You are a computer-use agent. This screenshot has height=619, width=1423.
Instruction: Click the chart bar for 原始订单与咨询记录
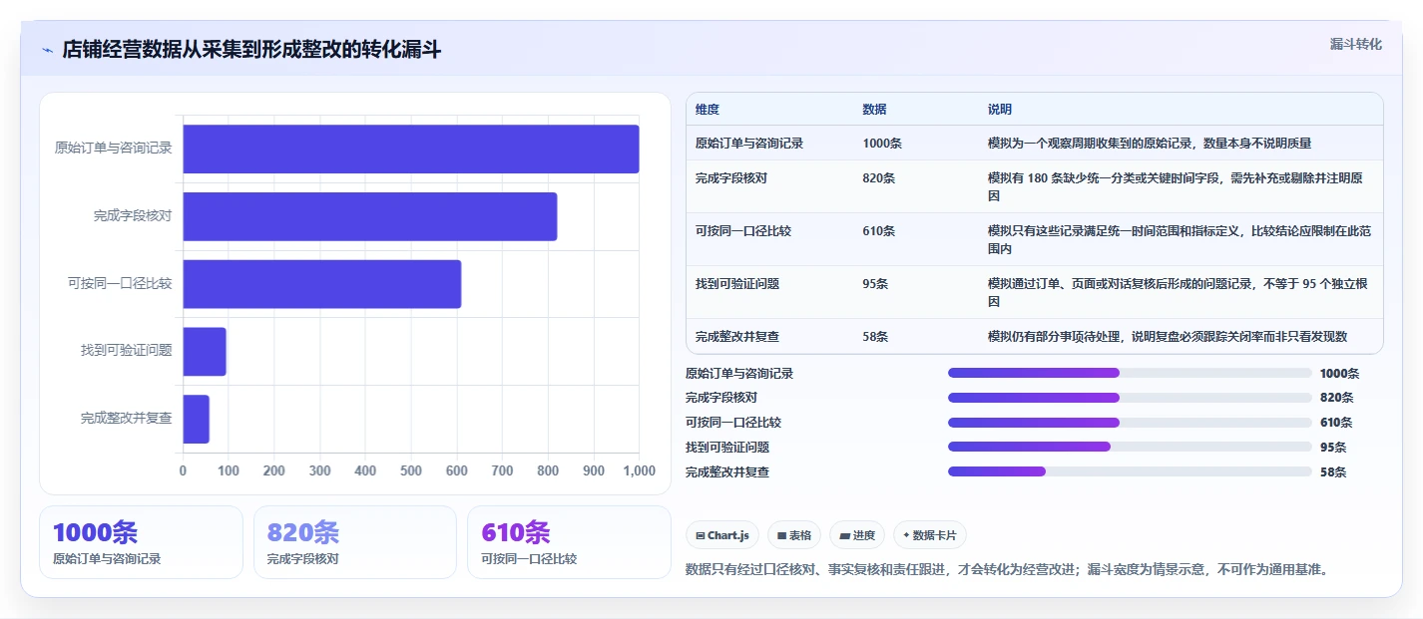pos(411,149)
